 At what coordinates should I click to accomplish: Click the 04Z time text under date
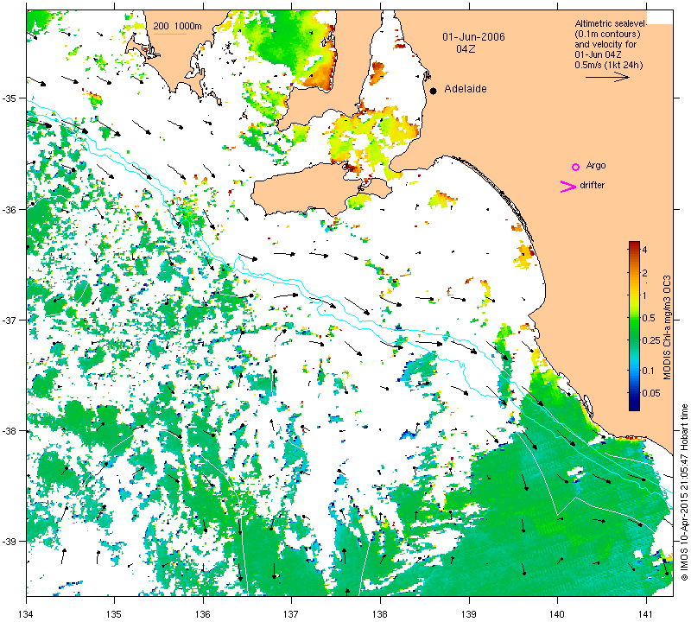pos(466,49)
